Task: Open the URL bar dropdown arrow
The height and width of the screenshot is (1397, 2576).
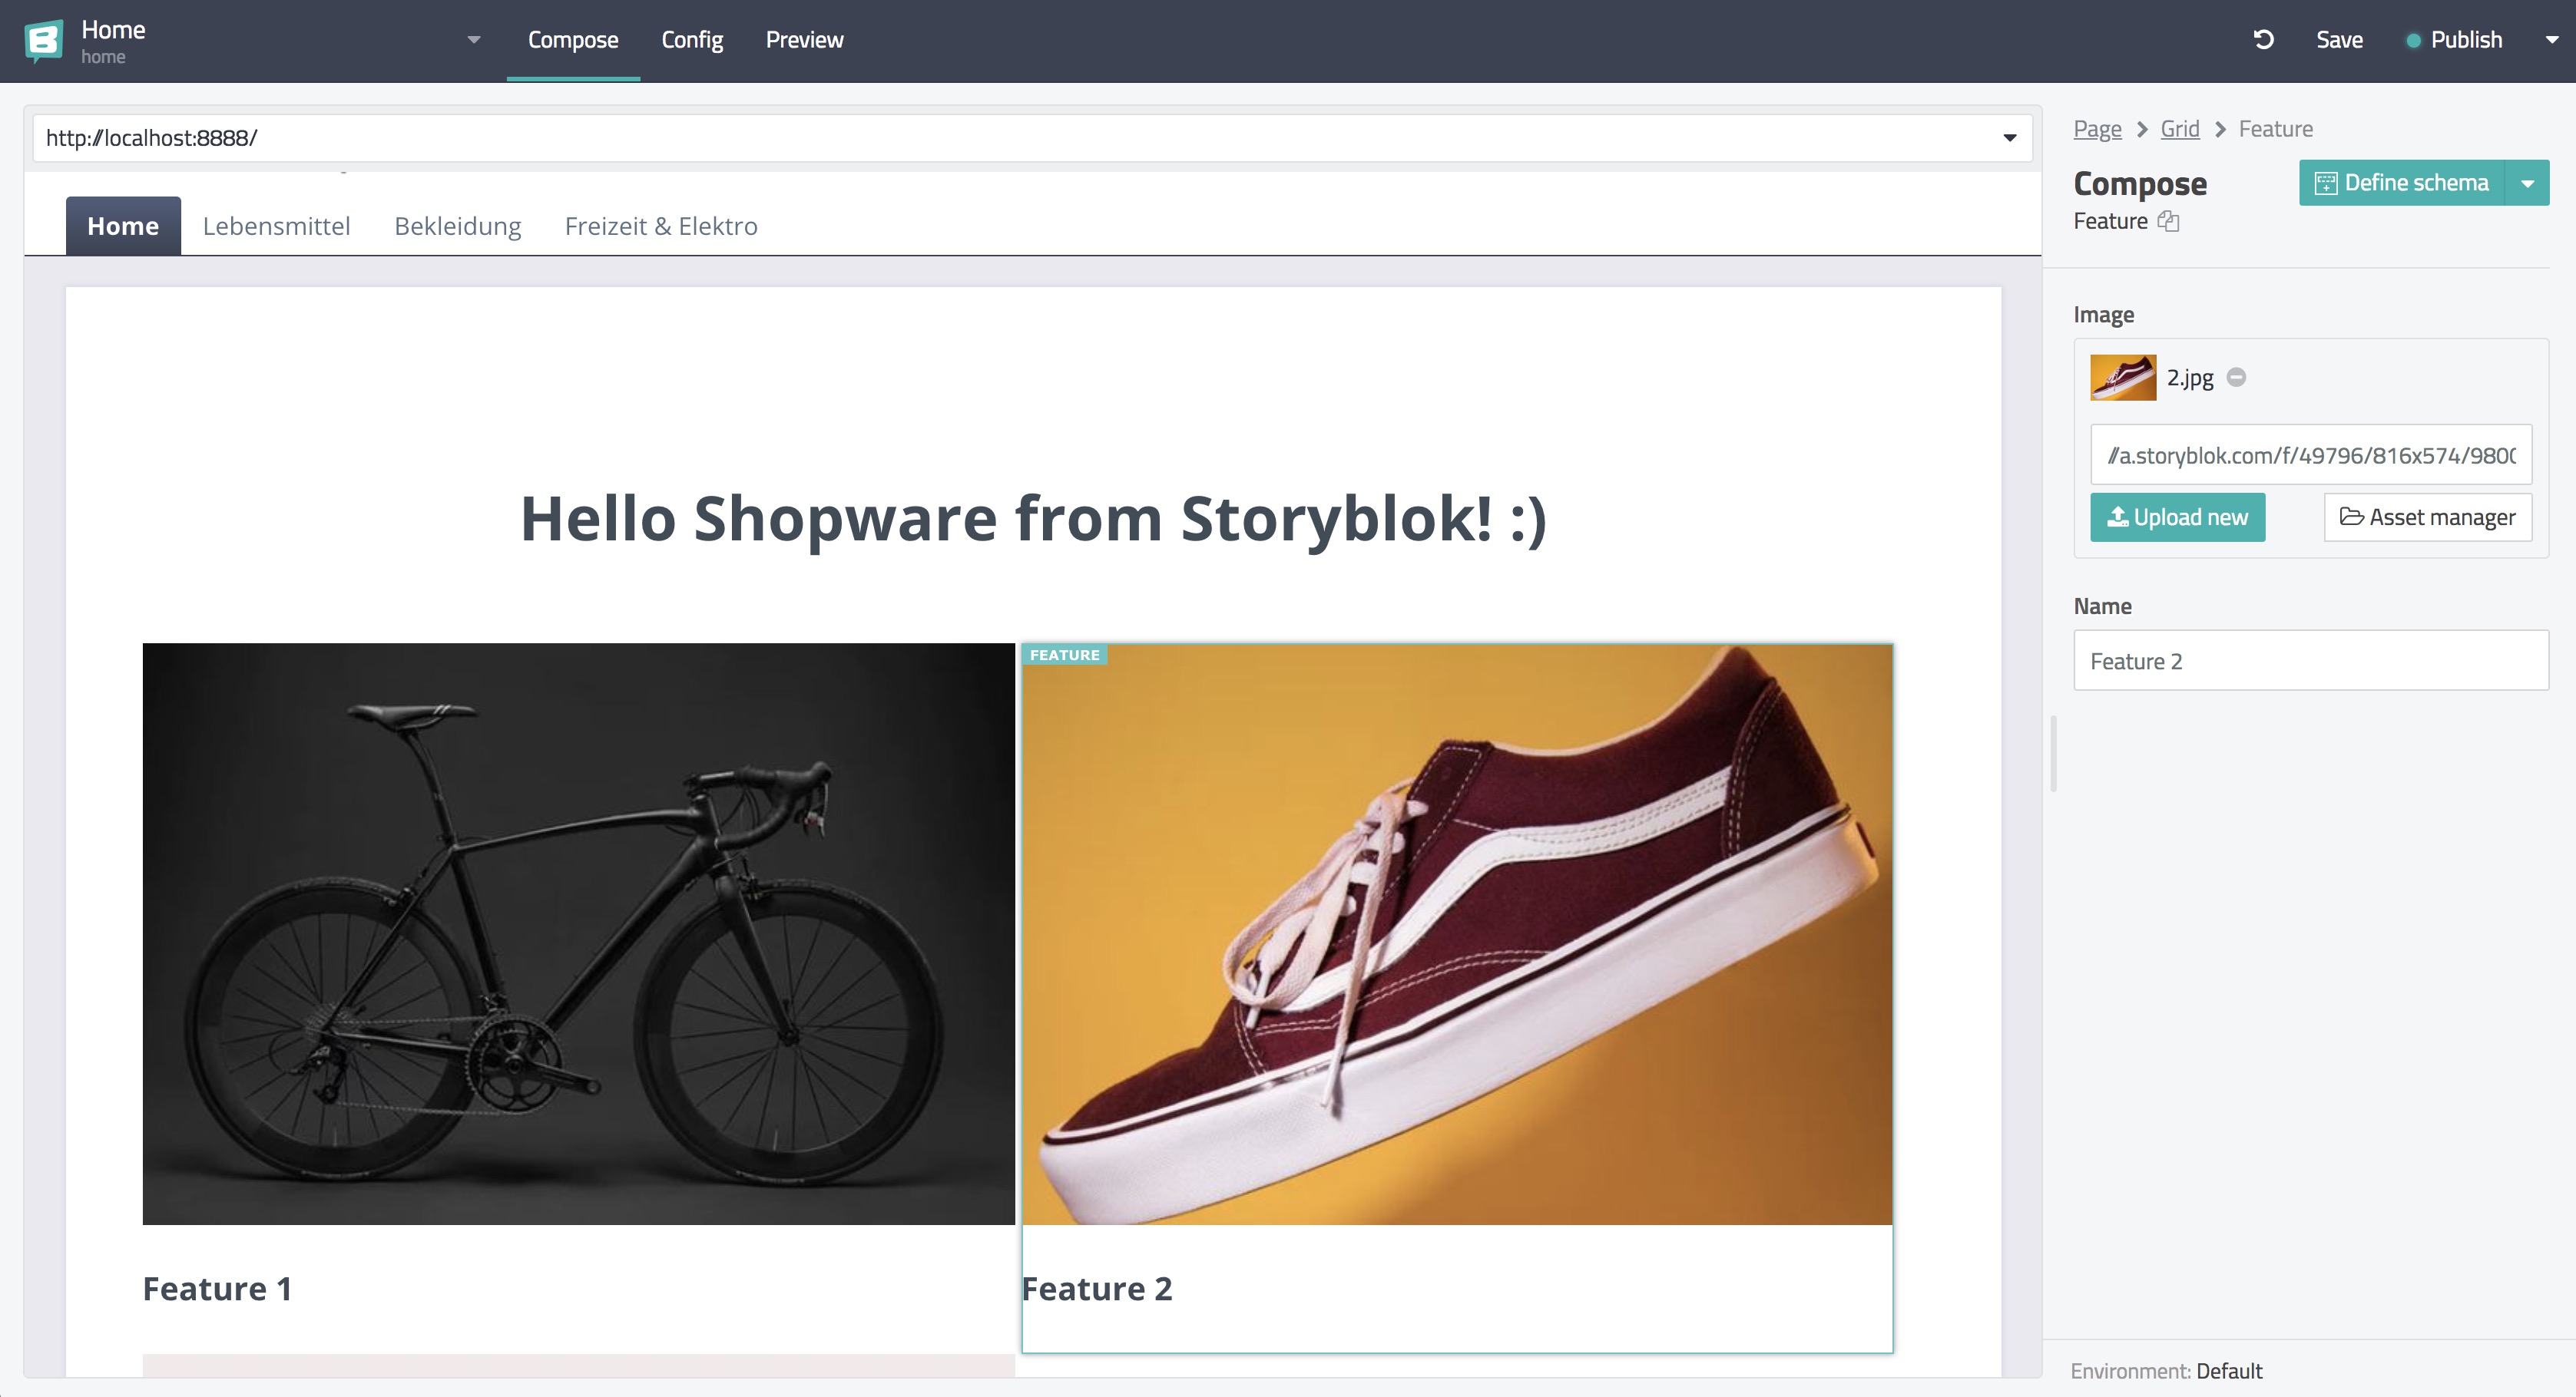Action: click(2009, 138)
